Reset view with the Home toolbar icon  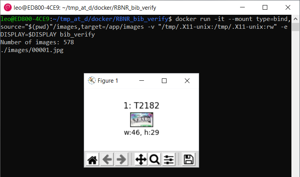tap(92, 159)
